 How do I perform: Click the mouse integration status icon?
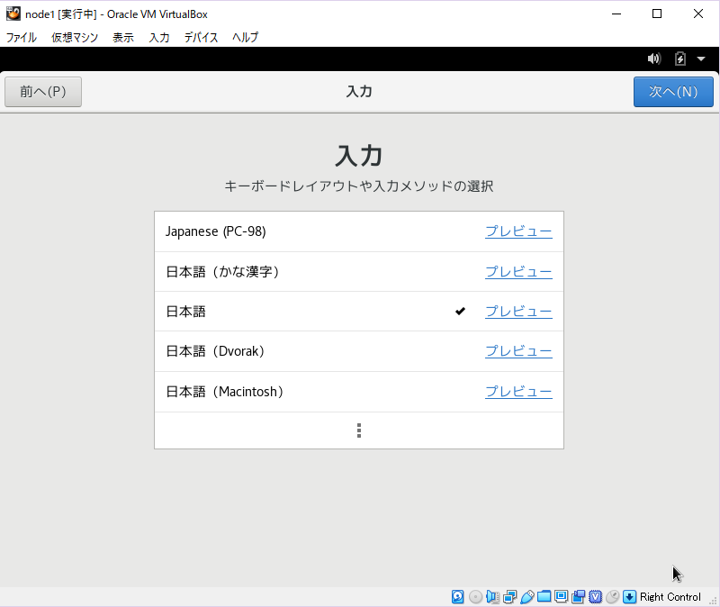pyautogui.click(x=613, y=596)
